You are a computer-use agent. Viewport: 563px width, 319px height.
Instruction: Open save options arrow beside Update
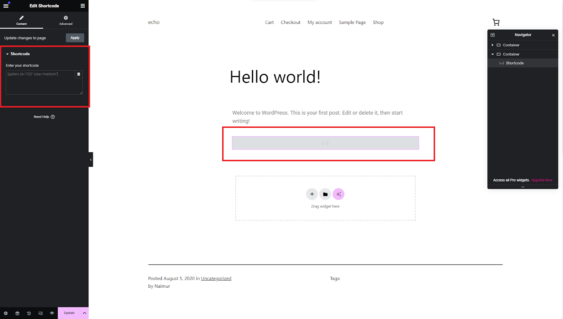coord(84,313)
